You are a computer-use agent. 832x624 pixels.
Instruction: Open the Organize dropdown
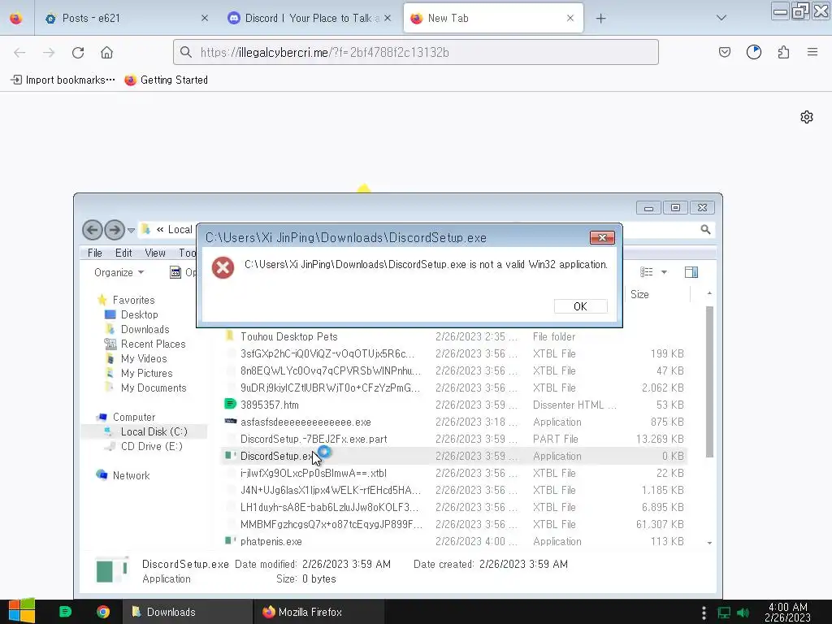click(x=119, y=272)
